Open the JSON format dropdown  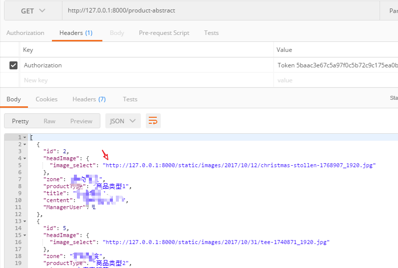tap(123, 121)
